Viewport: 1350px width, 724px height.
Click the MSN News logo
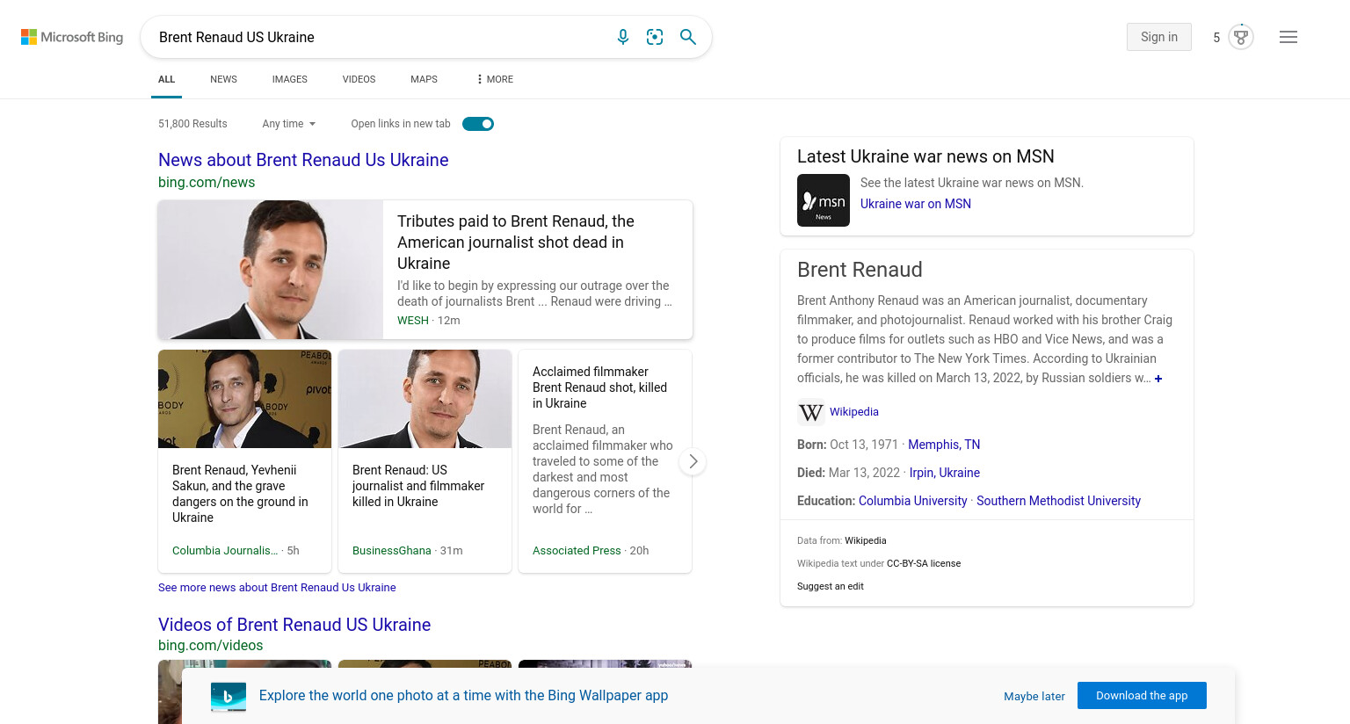tap(824, 200)
